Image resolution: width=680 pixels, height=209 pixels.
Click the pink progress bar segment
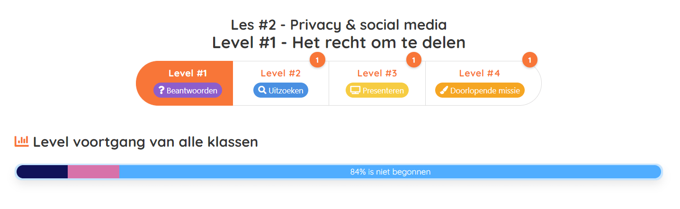click(93, 172)
